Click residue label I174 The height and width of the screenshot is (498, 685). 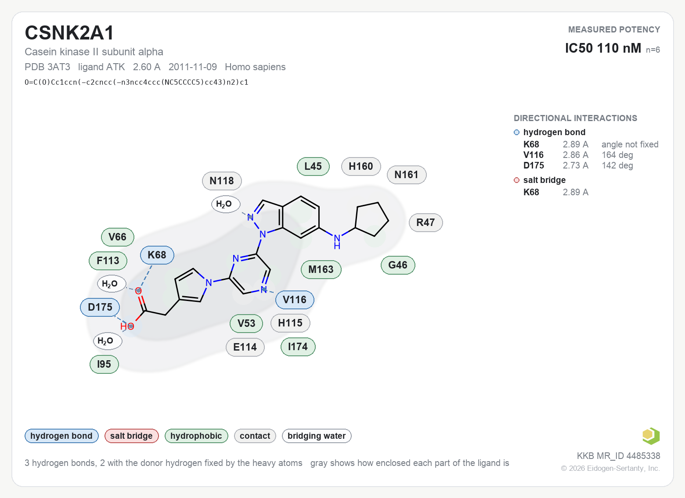[x=298, y=347]
